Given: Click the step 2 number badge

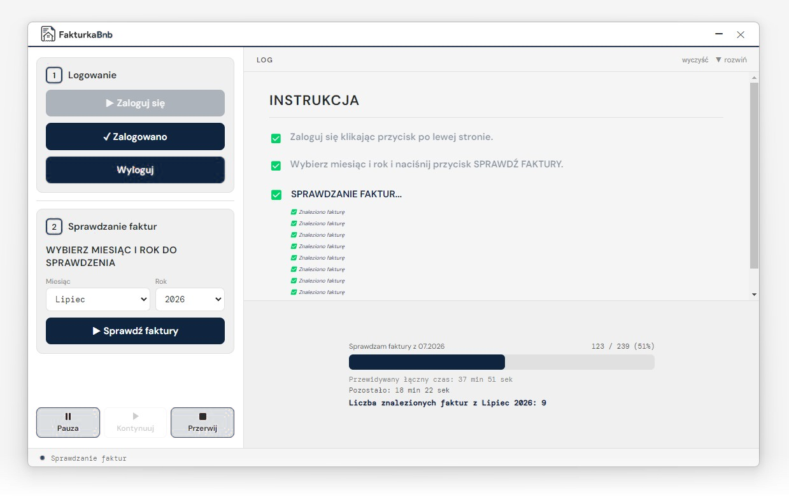Looking at the screenshot, I should [x=54, y=227].
